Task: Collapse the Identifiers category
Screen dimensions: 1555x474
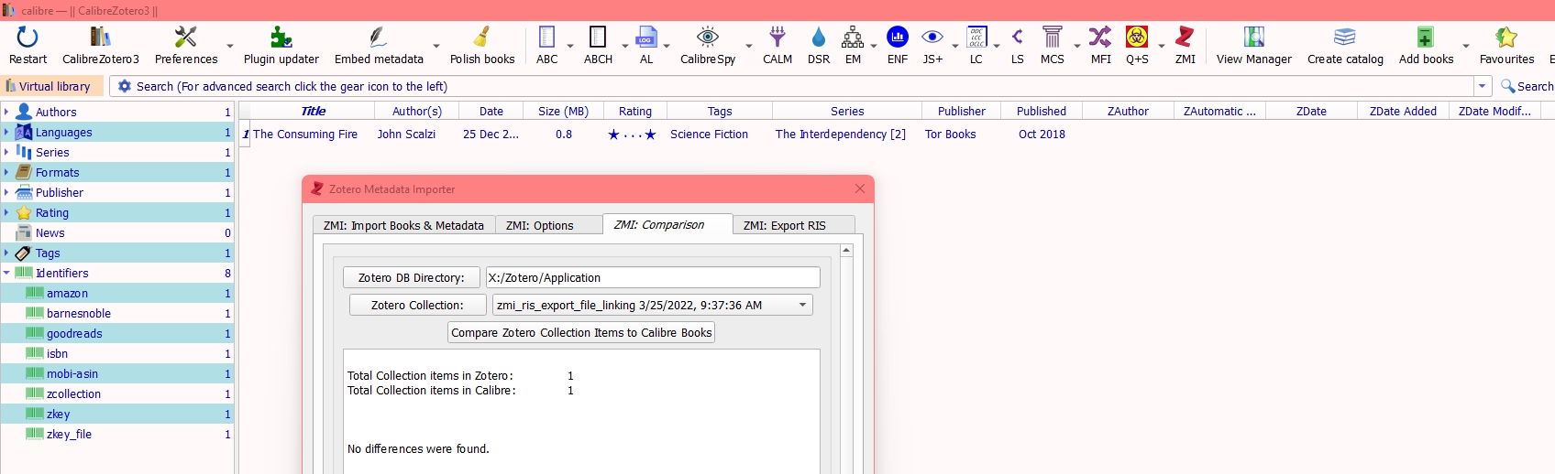Action: [x=6, y=273]
